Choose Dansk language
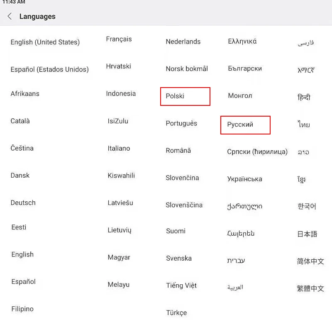The height and width of the screenshot is (332, 332). pos(20,175)
